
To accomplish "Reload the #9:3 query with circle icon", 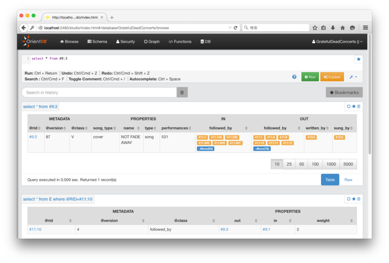I will [349, 106].
